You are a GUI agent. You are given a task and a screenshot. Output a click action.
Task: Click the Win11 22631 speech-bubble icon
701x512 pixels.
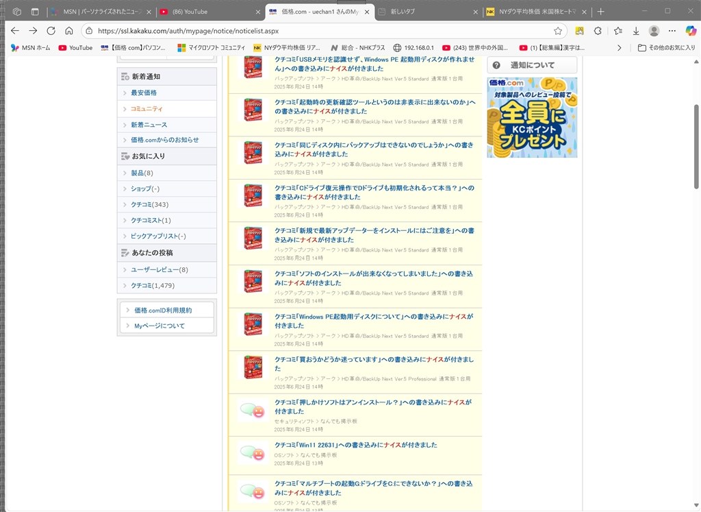[253, 453]
